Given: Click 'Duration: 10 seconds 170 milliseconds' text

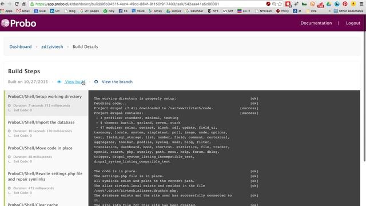Looking at the screenshot, I should point(42,131).
